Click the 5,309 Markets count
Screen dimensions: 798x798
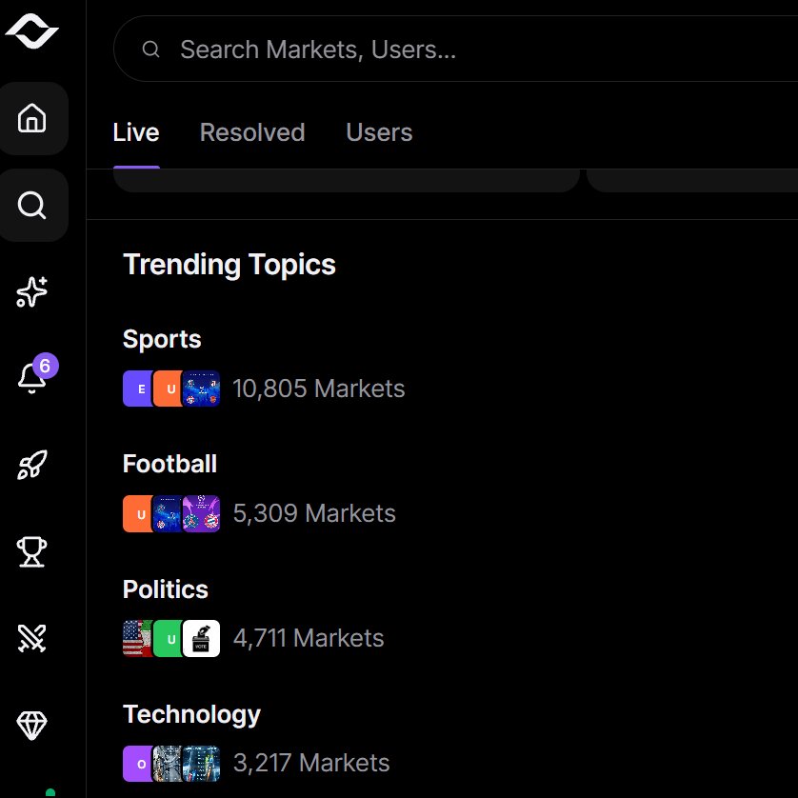click(x=314, y=513)
